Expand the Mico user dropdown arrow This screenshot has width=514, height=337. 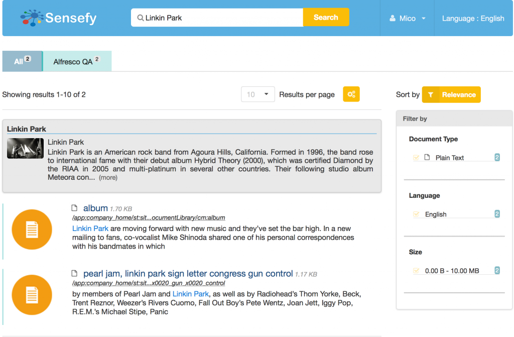click(x=424, y=19)
